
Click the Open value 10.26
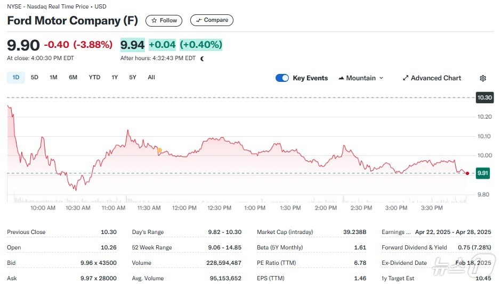[x=109, y=247]
